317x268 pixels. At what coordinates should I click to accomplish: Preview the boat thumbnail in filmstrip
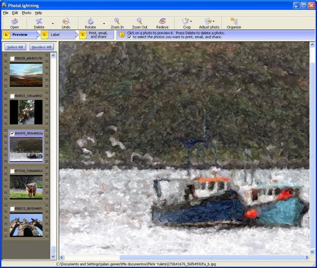click(26, 150)
